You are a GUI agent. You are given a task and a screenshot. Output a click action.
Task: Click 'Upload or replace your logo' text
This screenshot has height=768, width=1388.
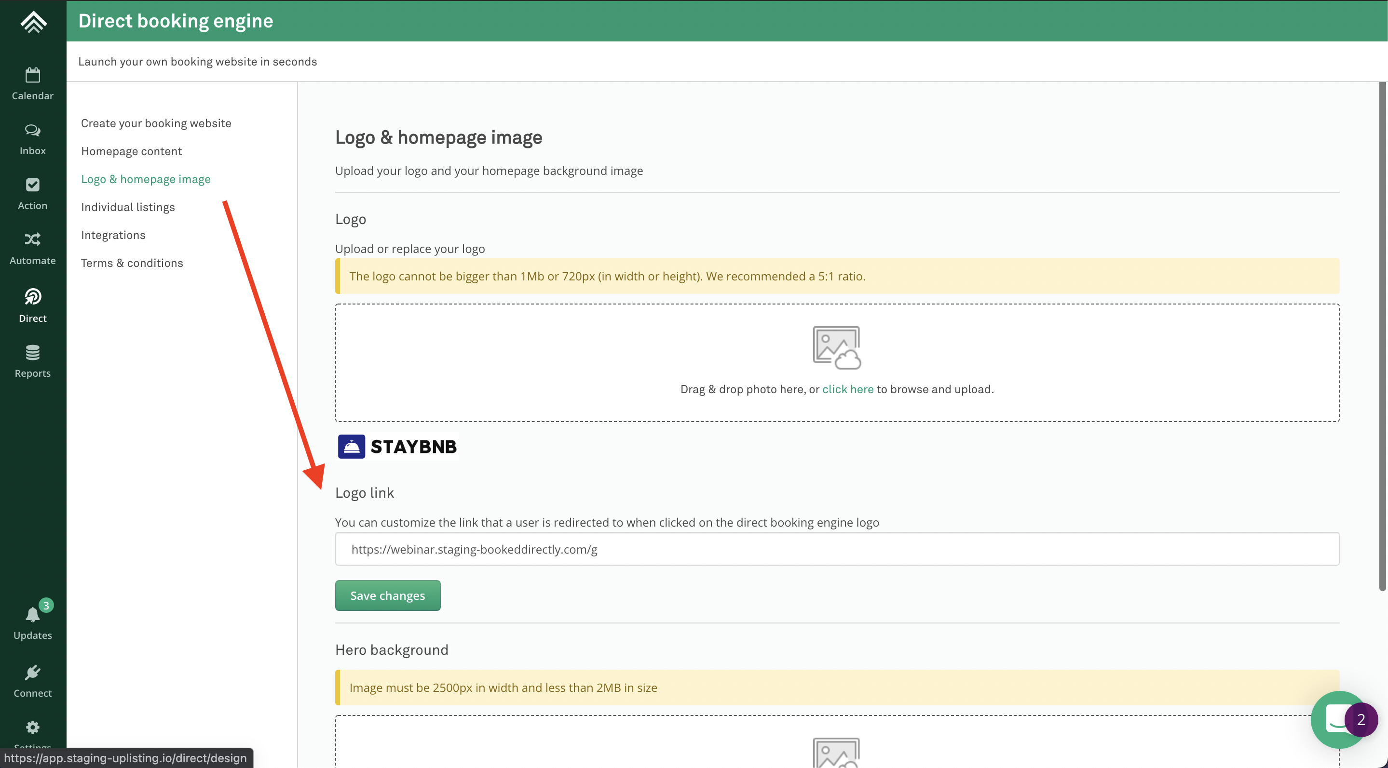pos(410,249)
